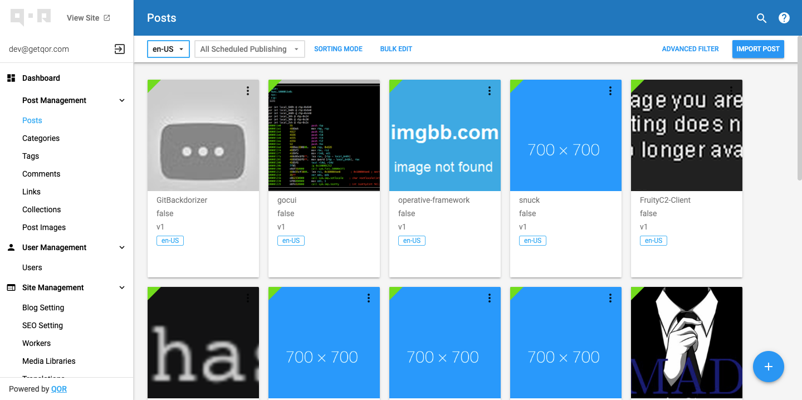Click the GitBackdorizer post thumbnail
Screen dimensions: 802x400
[203, 135]
